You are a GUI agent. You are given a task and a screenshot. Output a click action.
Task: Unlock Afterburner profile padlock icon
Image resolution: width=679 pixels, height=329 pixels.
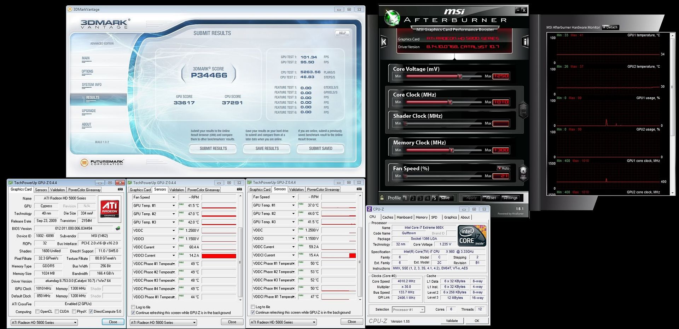(382, 198)
